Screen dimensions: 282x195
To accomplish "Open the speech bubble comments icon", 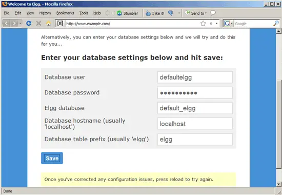I will [x=213, y=13].
